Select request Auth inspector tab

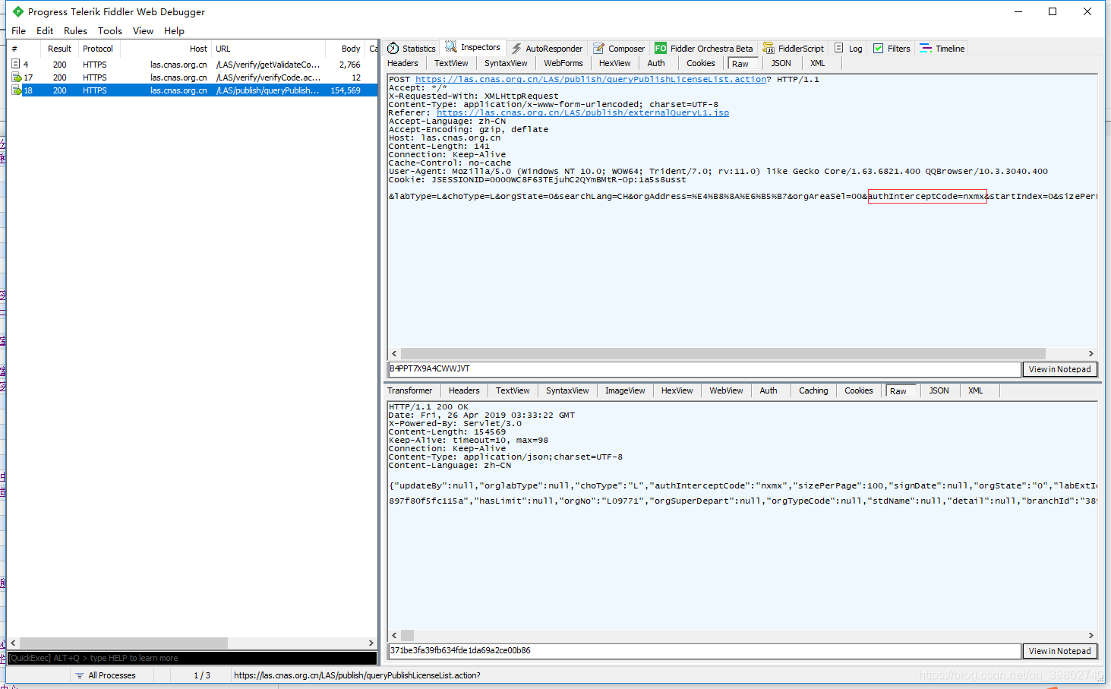(656, 64)
